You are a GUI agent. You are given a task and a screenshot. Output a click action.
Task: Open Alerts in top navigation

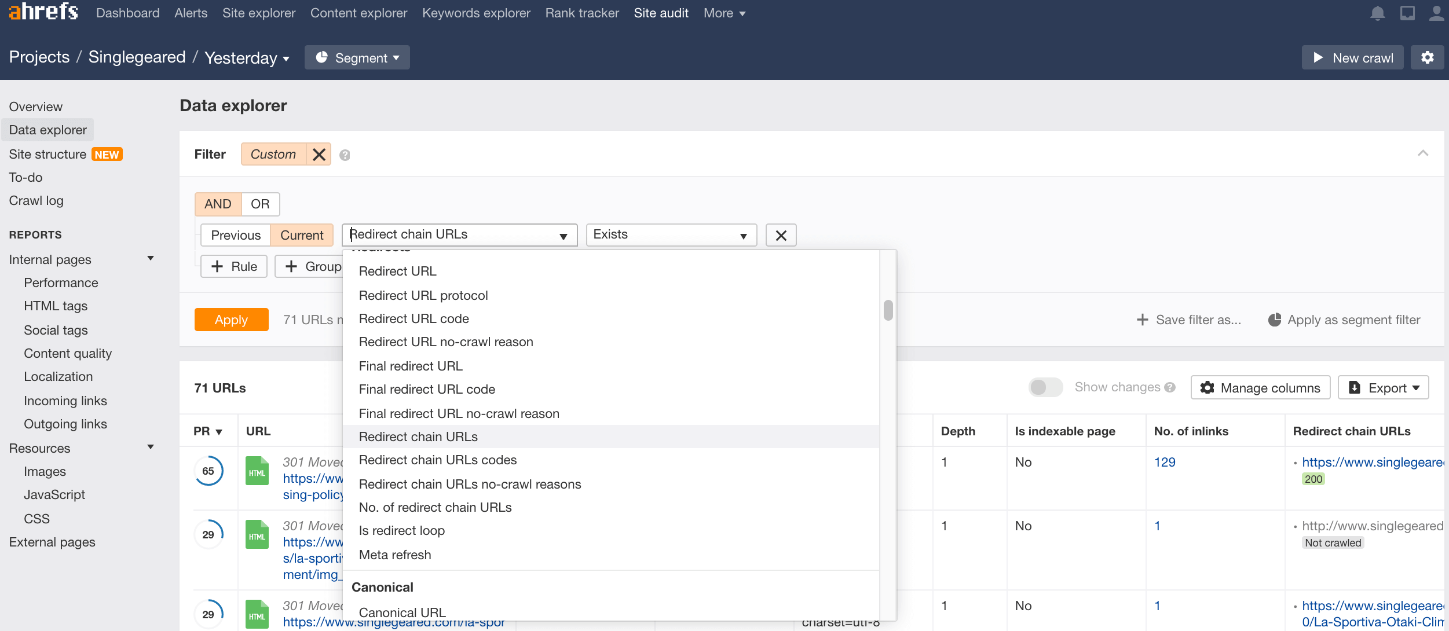click(x=191, y=13)
